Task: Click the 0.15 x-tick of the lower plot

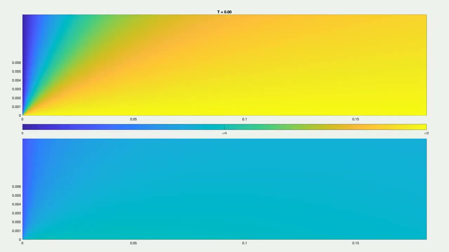Action: click(x=356, y=243)
